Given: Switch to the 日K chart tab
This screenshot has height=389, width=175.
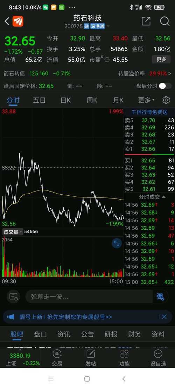Looking at the screenshot, I should click(x=66, y=100).
